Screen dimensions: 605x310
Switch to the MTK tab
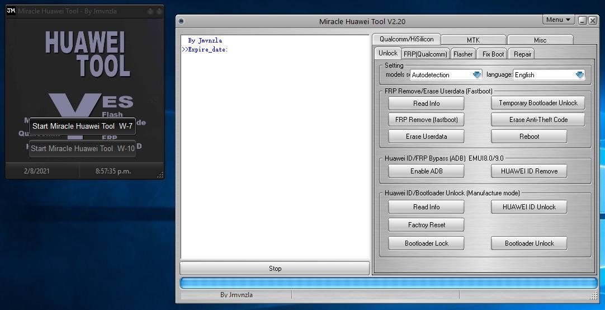474,40
